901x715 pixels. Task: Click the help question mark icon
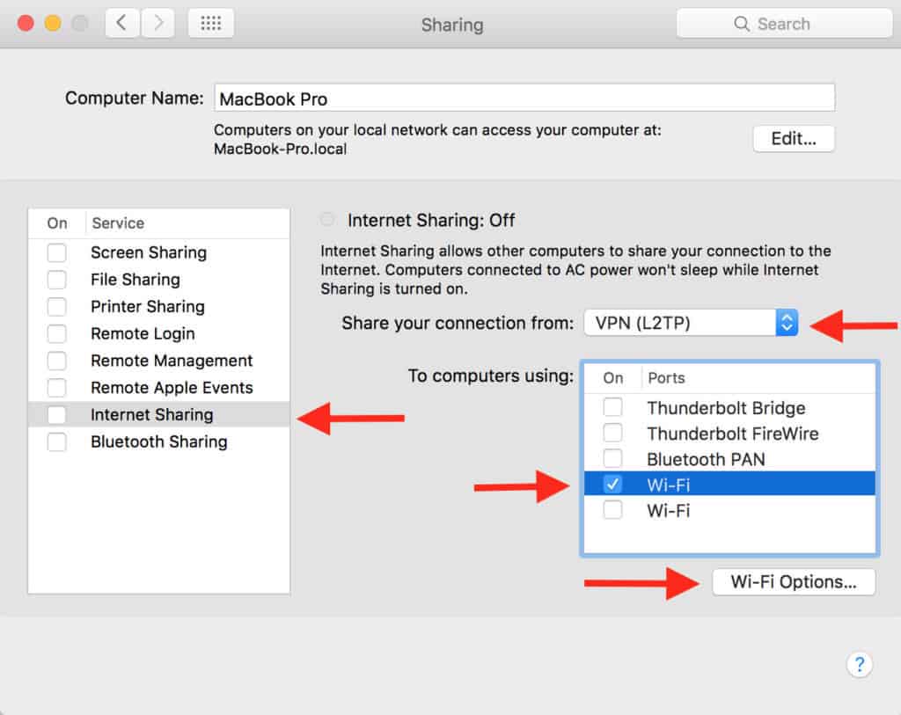pos(860,665)
